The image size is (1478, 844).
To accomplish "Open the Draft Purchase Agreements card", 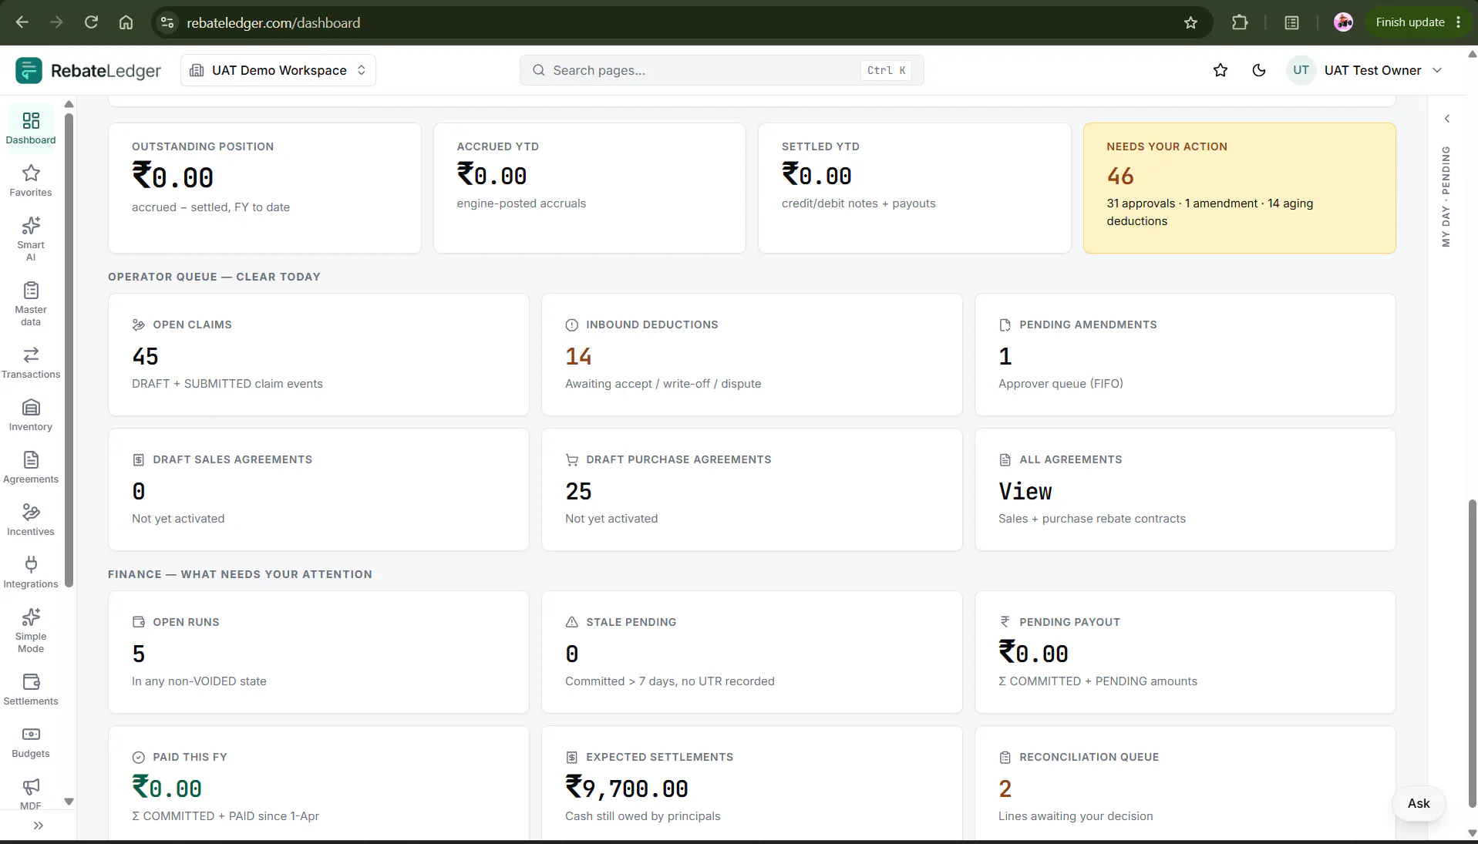I will tap(752, 489).
